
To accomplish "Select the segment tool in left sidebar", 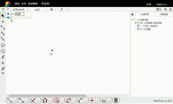I will 3,27.
